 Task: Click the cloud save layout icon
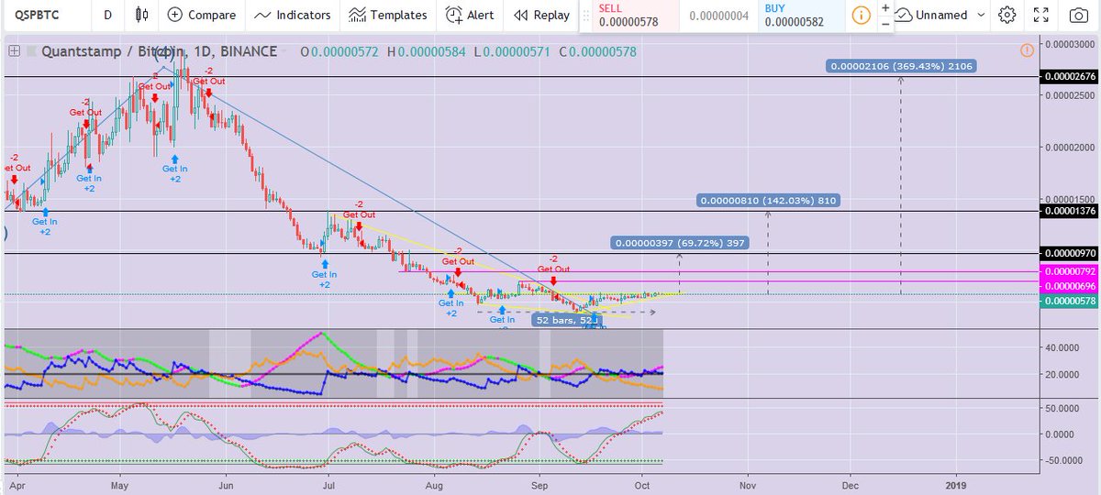[902, 15]
